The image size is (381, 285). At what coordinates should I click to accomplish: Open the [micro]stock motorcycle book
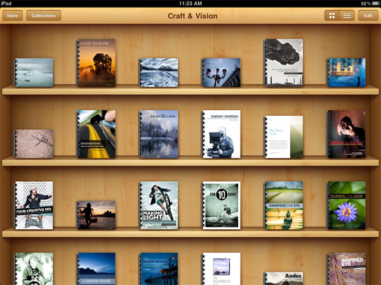click(96, 134)
